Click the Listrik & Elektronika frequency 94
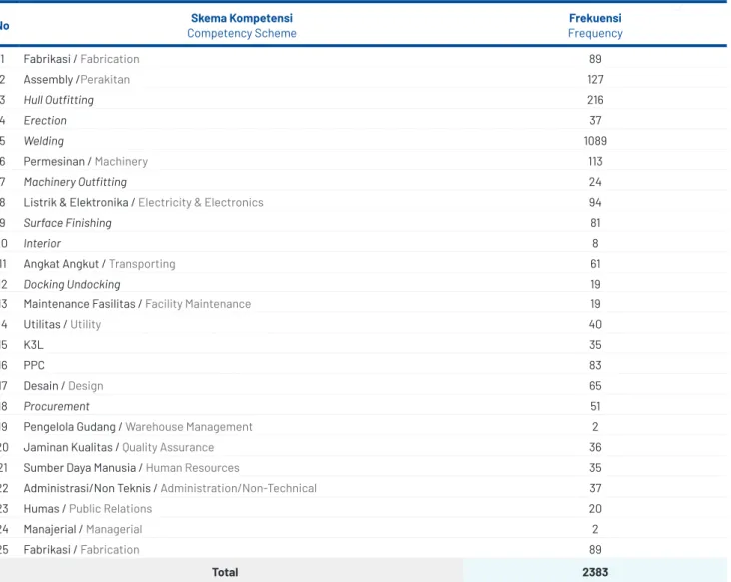731x582 pixels. click(595, 203)
